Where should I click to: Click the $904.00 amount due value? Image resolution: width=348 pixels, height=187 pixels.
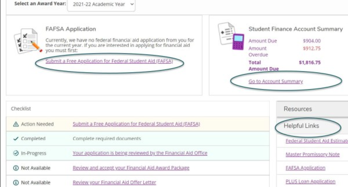coord(312,41)
